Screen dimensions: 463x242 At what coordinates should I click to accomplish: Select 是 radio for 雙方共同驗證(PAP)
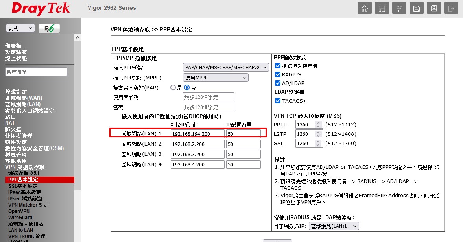(173, 88)
